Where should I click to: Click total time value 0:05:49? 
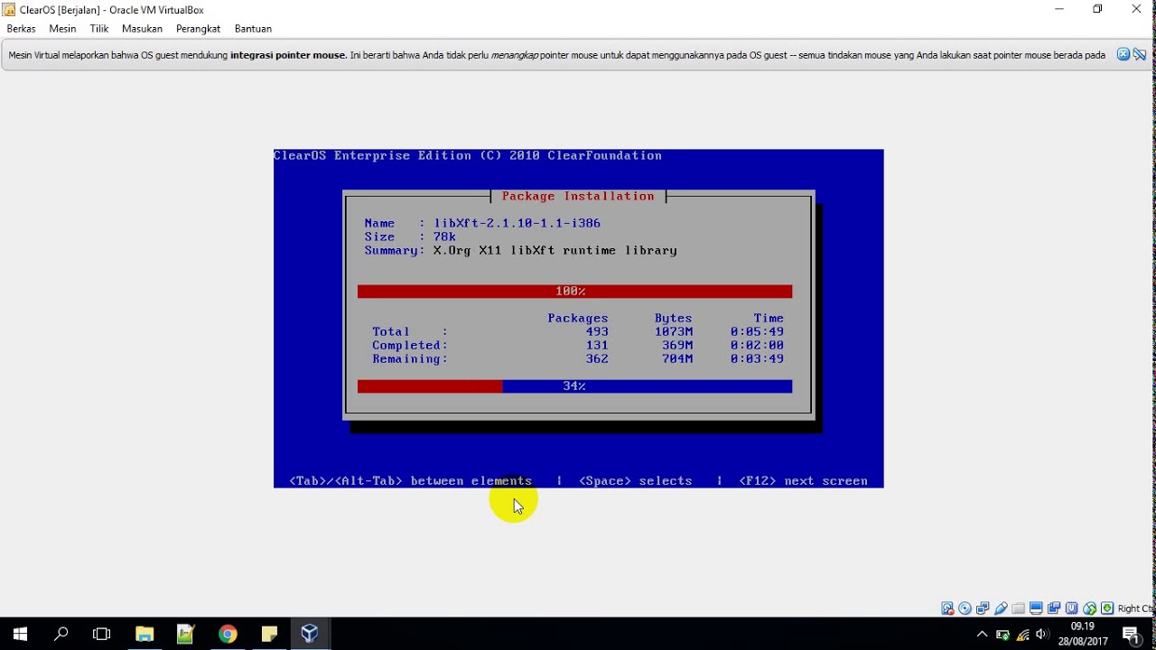click(x=758, y=331)
